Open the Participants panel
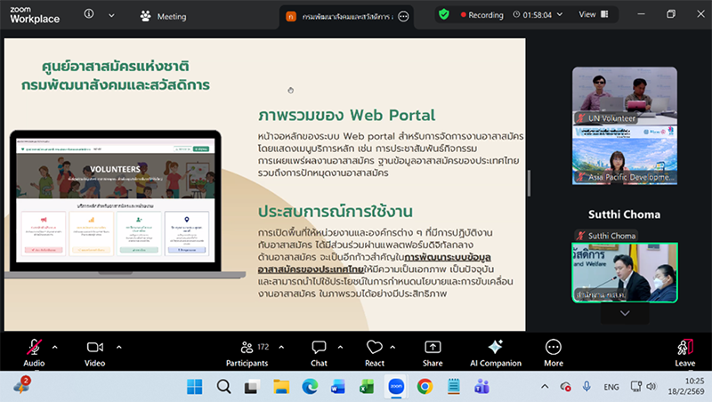 (x=247, y=353)
